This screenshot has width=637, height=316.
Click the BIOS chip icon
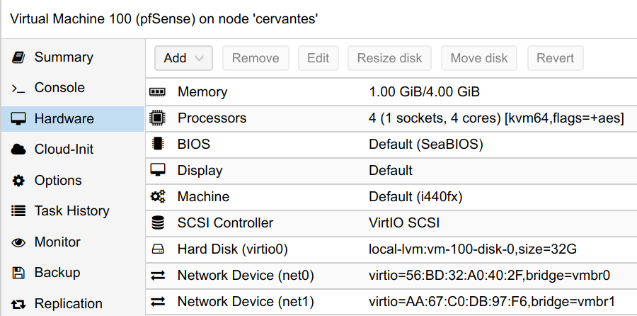[x=158, y=144]
